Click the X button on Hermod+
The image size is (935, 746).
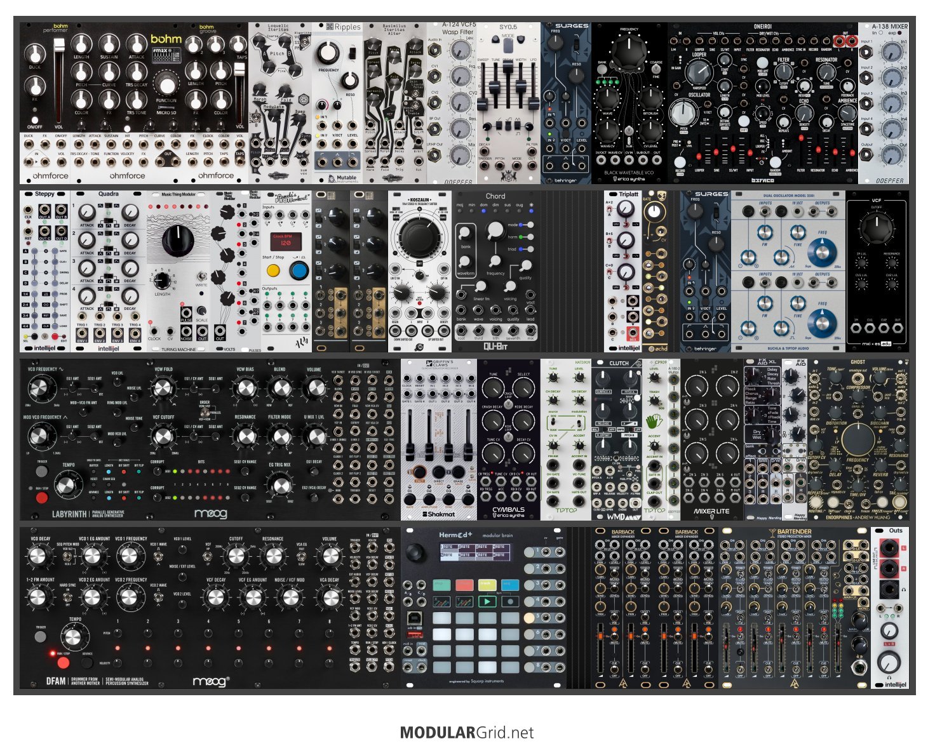click(442, 601)
